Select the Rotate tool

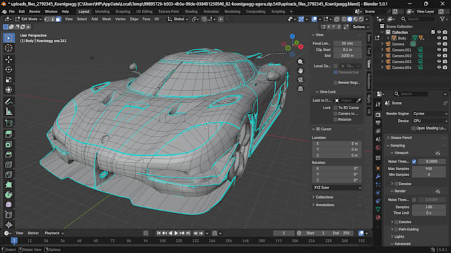[x=9, y=70]
